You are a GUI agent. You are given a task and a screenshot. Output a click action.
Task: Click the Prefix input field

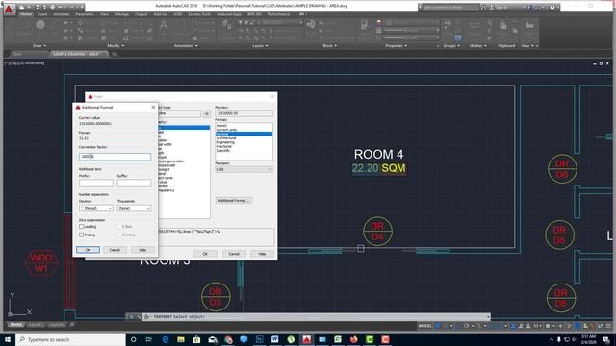(x=96, y=184)
